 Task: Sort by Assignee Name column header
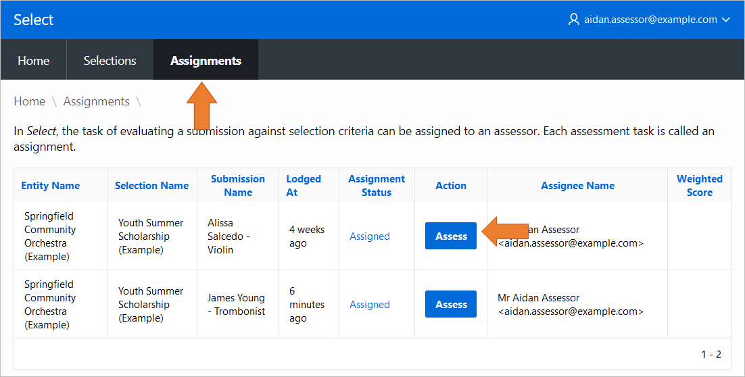click(577, 186)
